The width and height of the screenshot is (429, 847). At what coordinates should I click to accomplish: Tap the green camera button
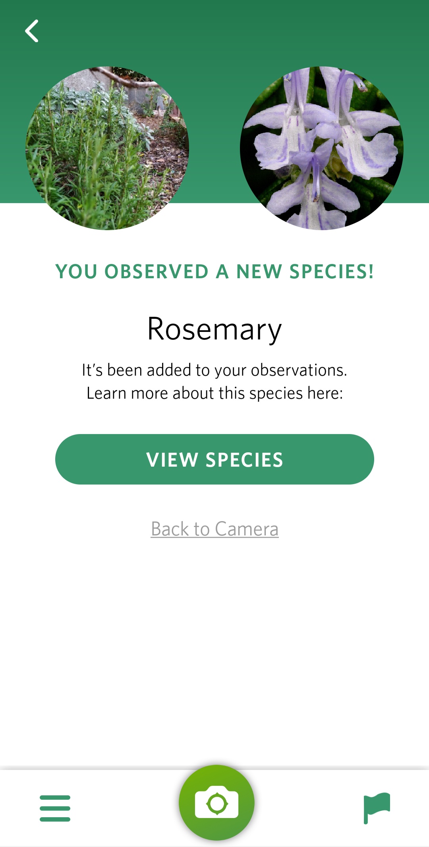pyautogui.click(x=216, y=802)
